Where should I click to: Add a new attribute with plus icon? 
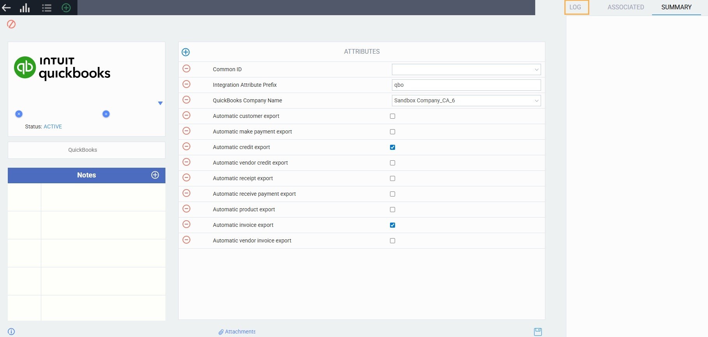tap(186, 52)
